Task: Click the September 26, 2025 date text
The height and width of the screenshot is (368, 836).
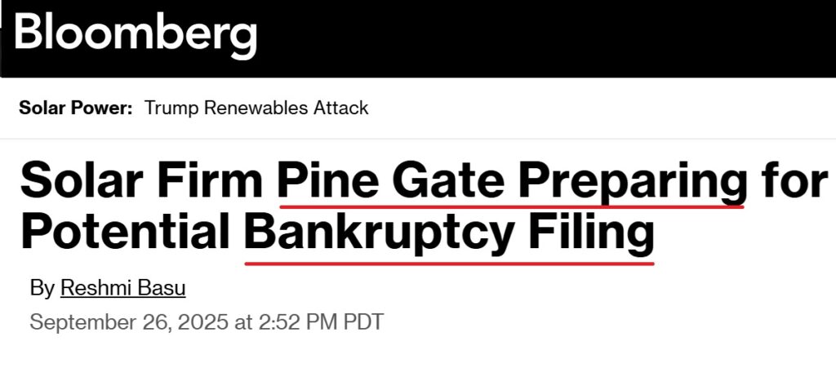Action: click(129, 321)
